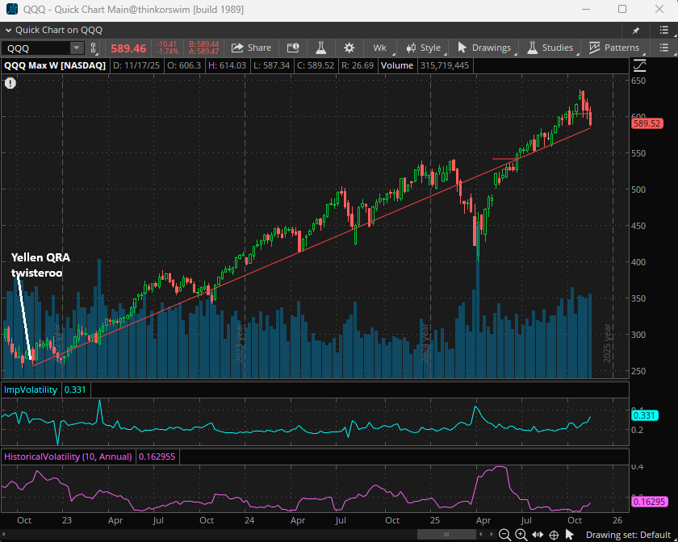Click the scroll right arrow beside scrollbar
678x542 pixels.
tap(492, 535)
